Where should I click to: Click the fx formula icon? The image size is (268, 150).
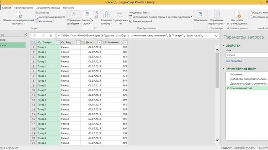(51, 35)
